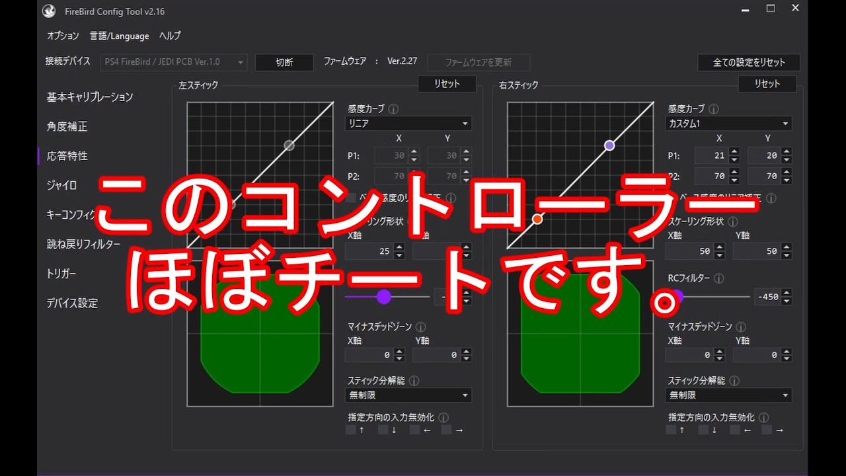The height and width of the screenshot is (476, 846).
Task: Toggle right stick up-direction ↑ input disable checkbox
Action: (671, 430)
